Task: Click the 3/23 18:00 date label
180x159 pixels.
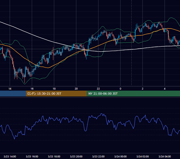Action: tap(54, 156)
